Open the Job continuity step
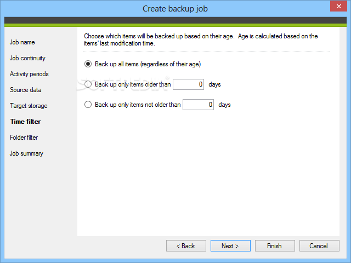Viewport: 351px width, 263px height. pos(27,58)
